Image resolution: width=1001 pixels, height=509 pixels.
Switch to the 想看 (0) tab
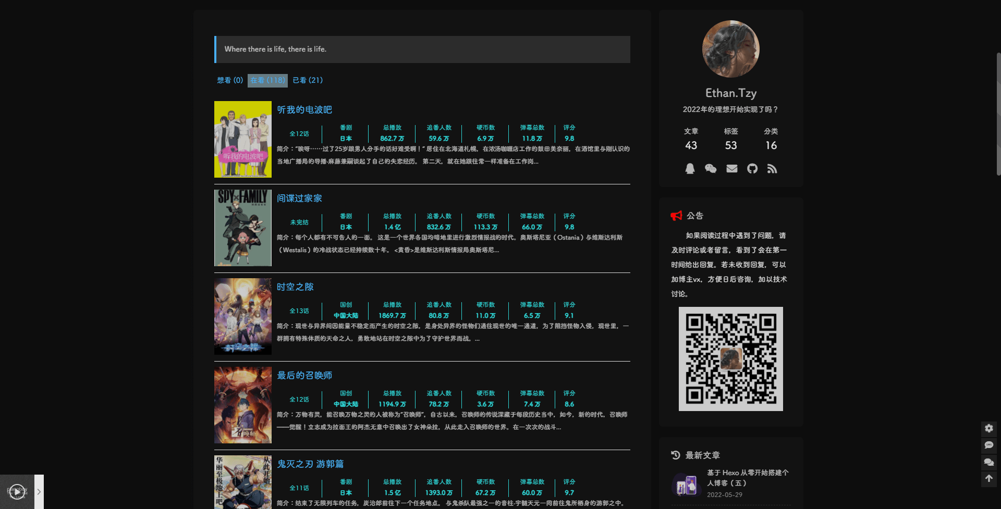pos(230,80)
